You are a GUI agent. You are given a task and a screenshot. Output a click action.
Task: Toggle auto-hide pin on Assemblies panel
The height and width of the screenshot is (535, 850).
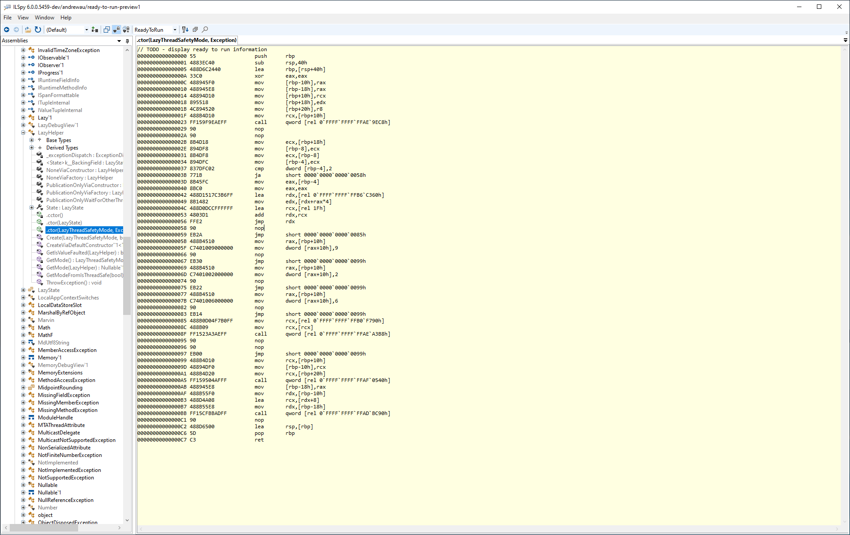(x=127, y=41)
